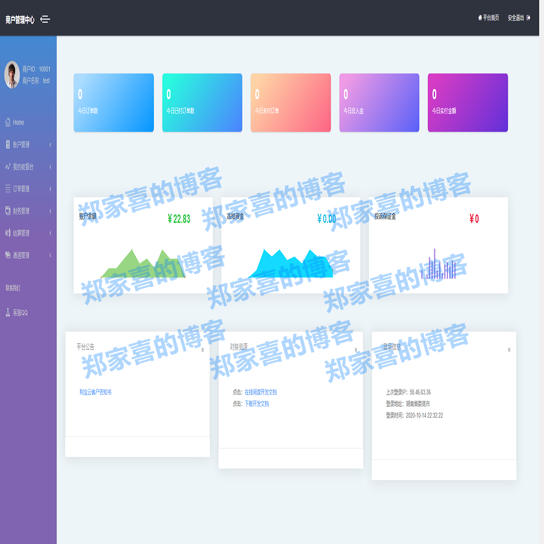Open the 利宝云客户告知书 announcement link
Viewport: 544px width, 544px height.
pos(96,392)
